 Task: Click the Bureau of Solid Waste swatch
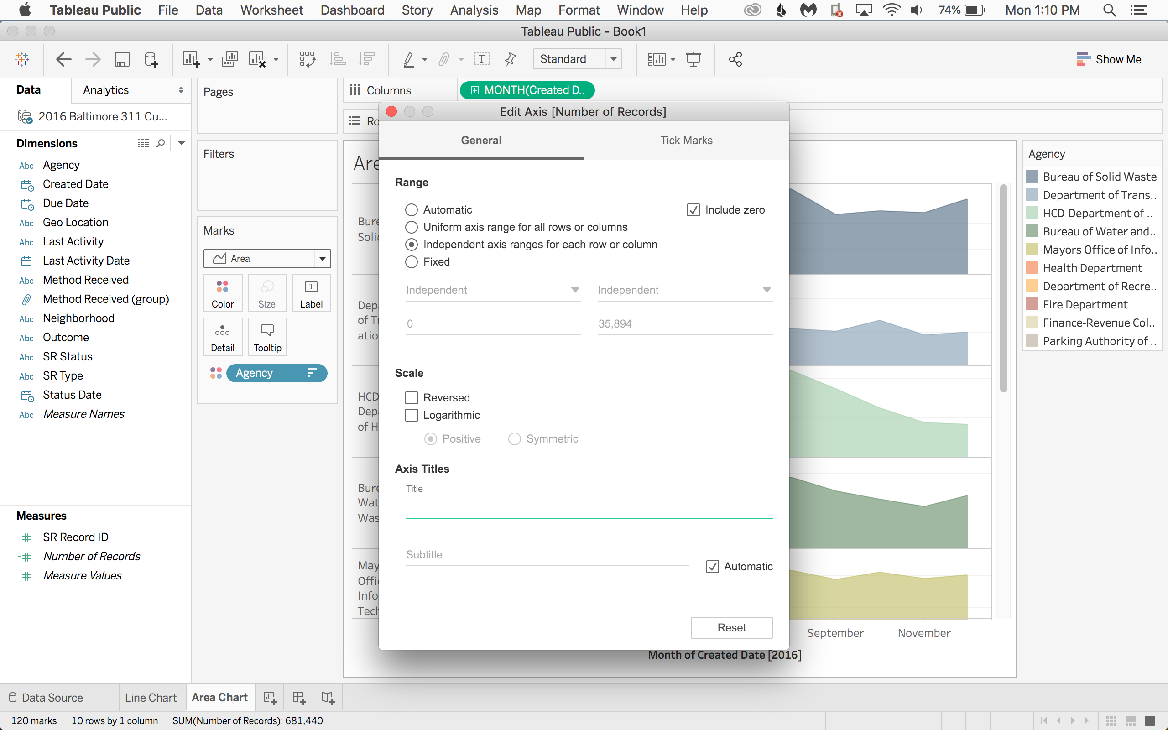coord(1032,177)
